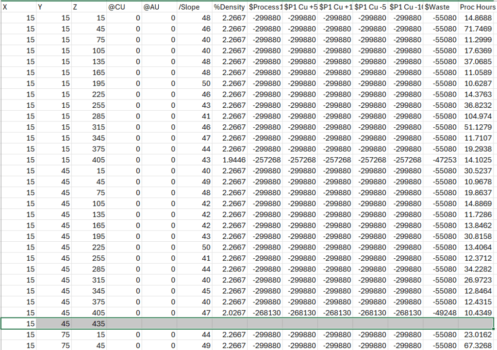This screenshot has height=350, width=497.
Task: Click the Proc Hours cell showing 67.3268
Action: [478, 345]
